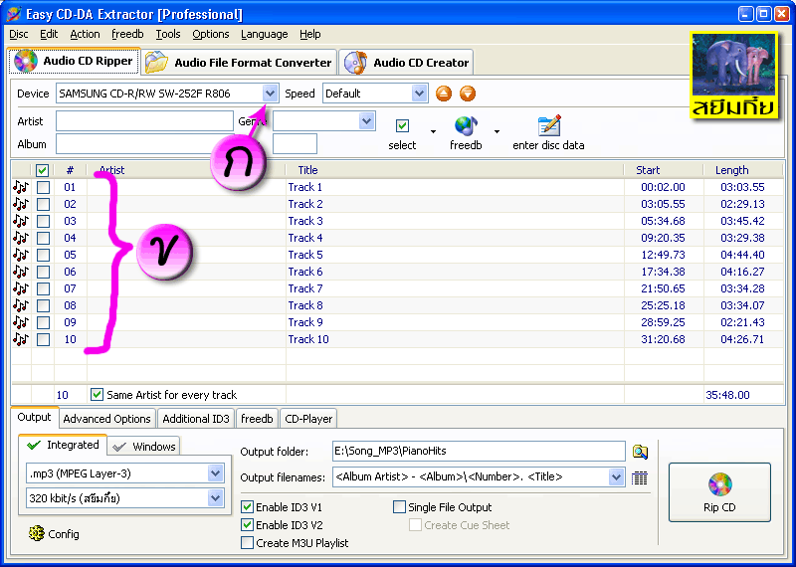Image resolution: width=796 pixels, height=567 pixels.
Task: Click the Rip CD button
Action: click(x=719, y=492)
